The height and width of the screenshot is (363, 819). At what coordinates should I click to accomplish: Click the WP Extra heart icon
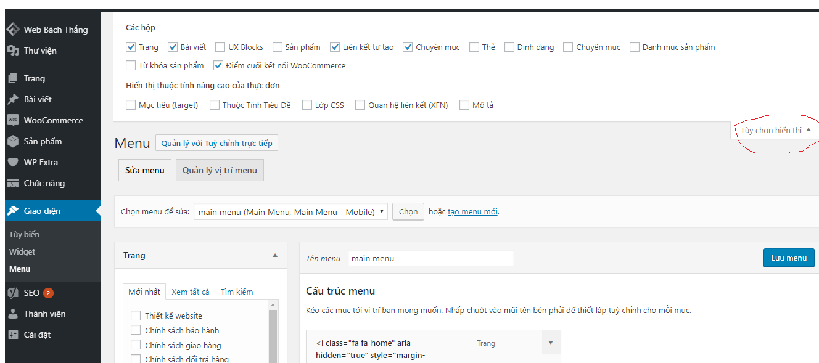click(x=12, y=162)
